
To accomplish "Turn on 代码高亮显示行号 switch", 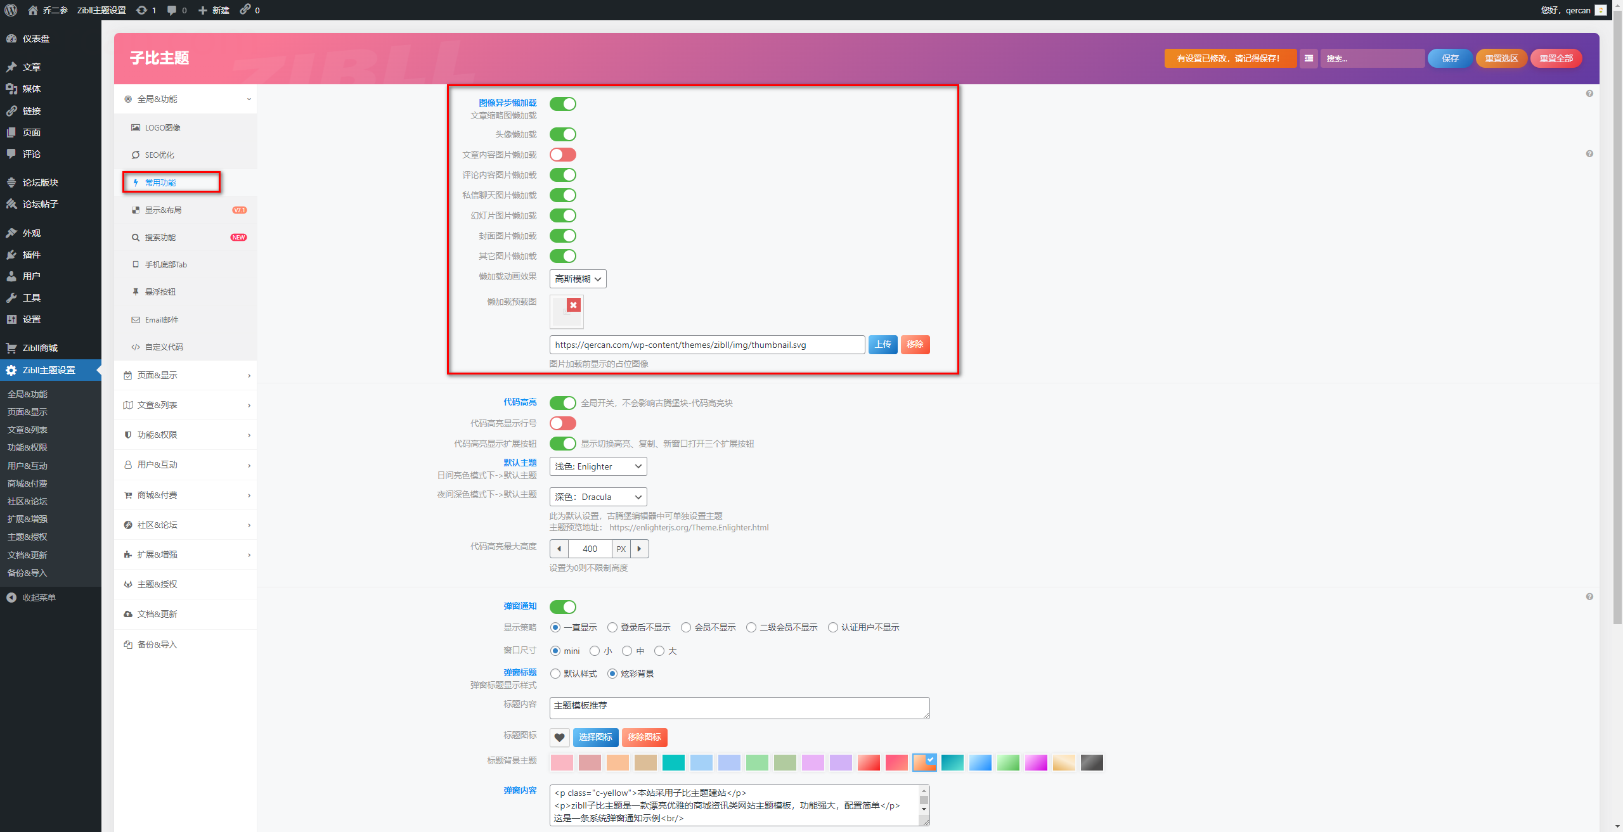I will [562, 423].
